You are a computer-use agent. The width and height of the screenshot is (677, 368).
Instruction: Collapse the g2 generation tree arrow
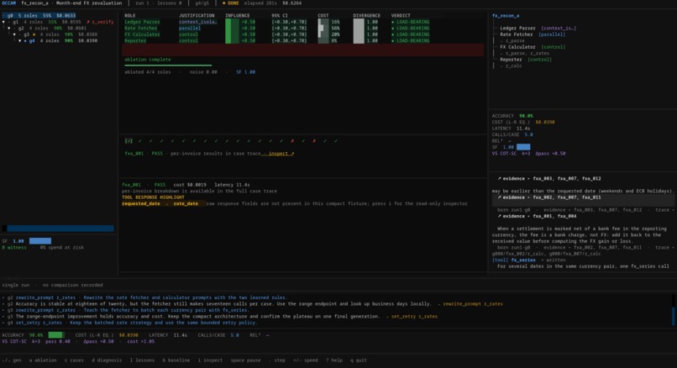(x=9, y=28)
